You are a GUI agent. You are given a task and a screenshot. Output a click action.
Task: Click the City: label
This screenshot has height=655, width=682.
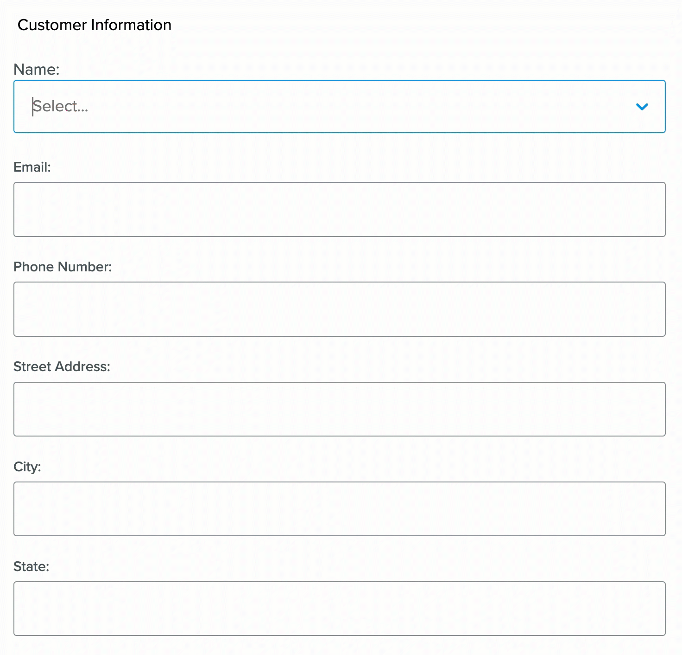coord(27,467)
